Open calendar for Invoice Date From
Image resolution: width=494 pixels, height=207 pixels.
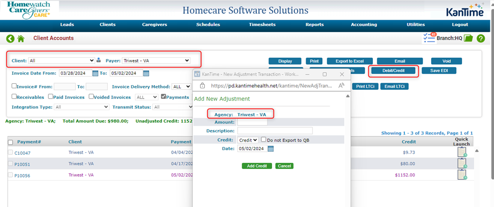click(95, 73)
